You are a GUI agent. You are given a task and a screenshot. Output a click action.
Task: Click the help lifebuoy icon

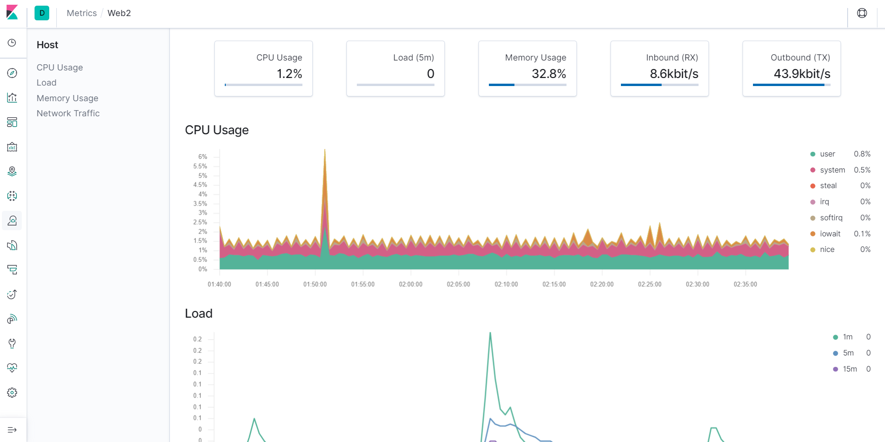(862, 13)
